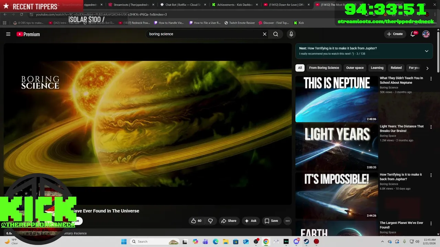Open the weather widget showing 19°F
This screenshot has width=440, height=247.
click(x=11, y=242)
